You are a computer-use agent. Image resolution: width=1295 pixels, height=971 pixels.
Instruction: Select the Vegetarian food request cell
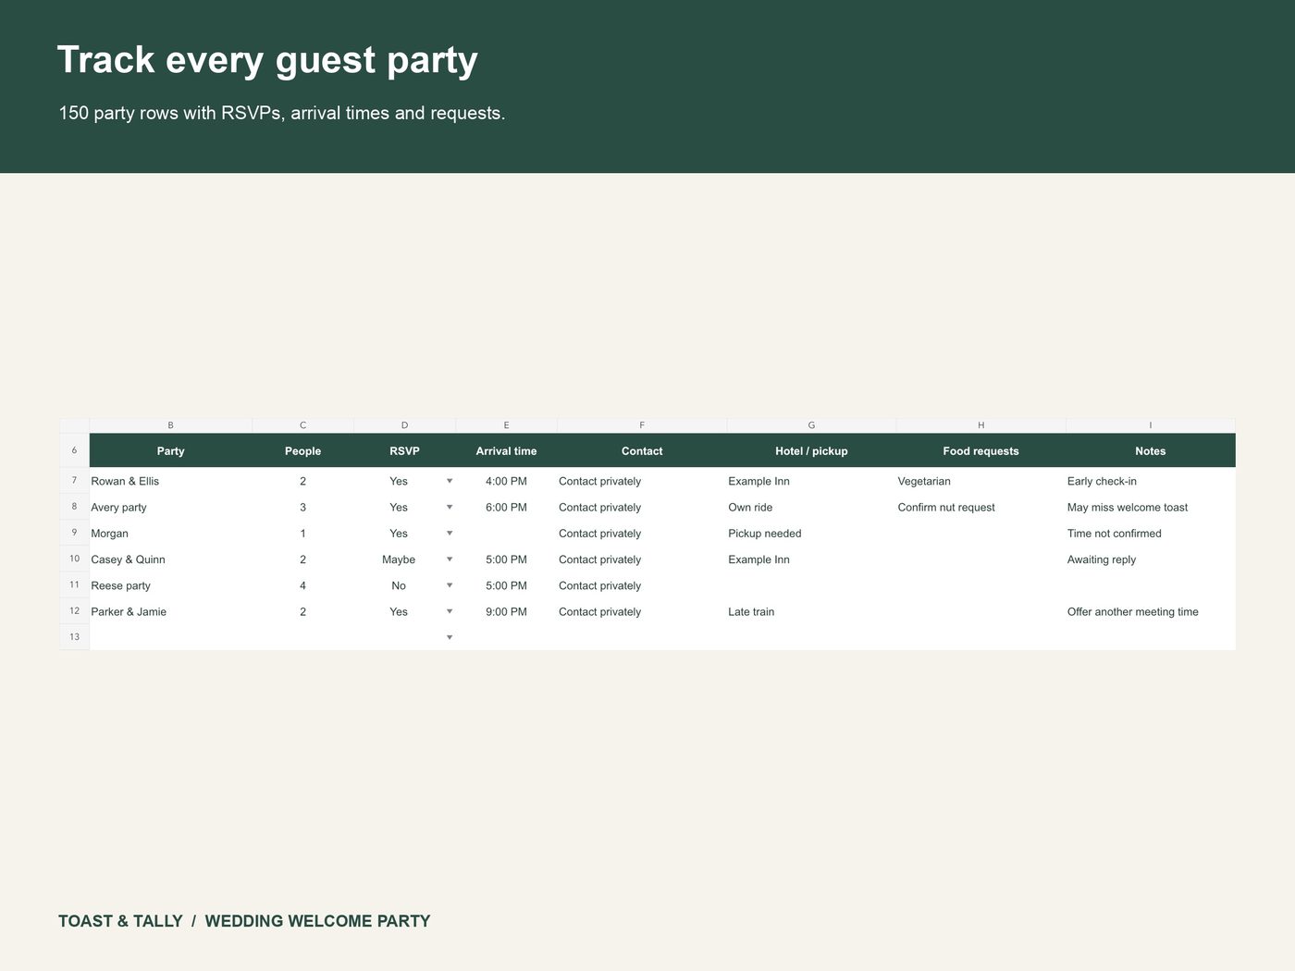[980, 481]
